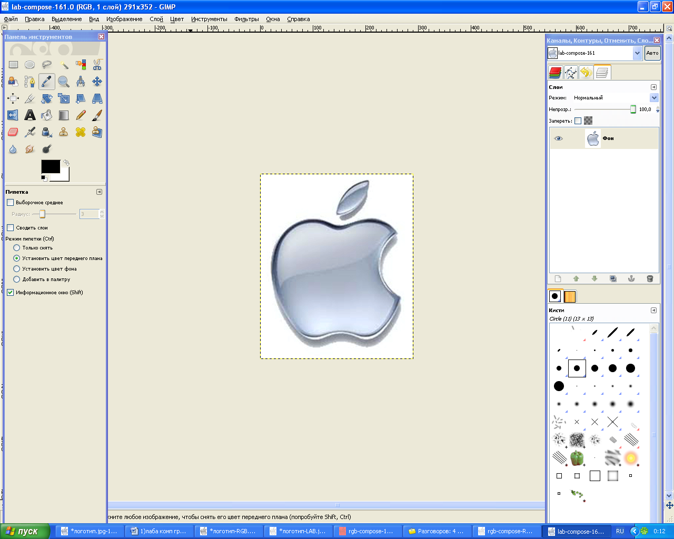Select the Move tool
This screenshot has height=539, width=674.
[97, 82]
